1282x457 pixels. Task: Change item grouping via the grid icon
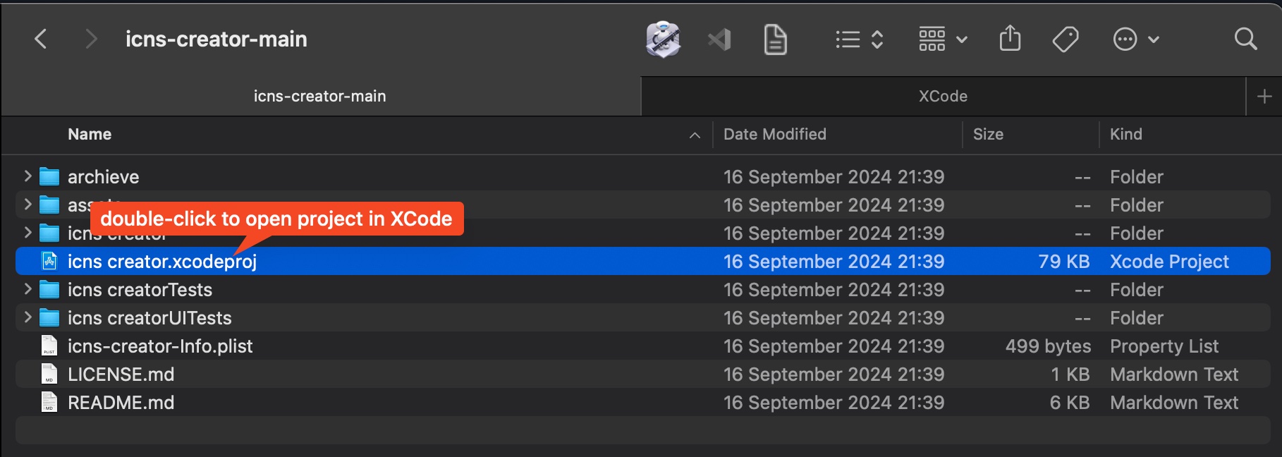tap(932, 39)
